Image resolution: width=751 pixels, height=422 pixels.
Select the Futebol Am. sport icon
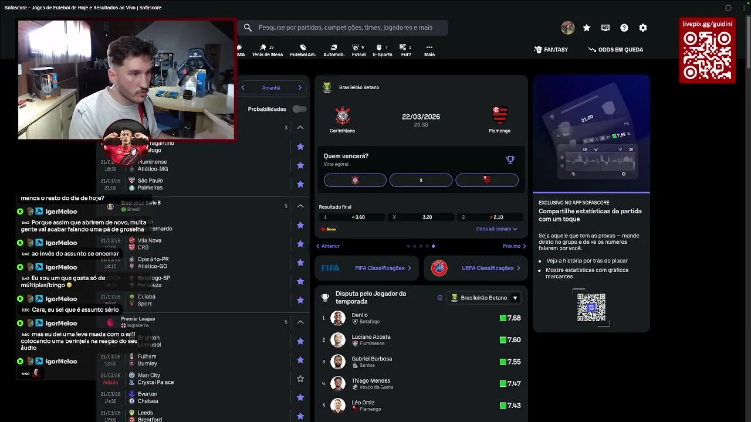[x=303, y=50]
